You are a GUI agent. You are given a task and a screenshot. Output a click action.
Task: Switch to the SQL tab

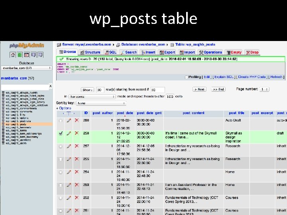coord(110,52)
